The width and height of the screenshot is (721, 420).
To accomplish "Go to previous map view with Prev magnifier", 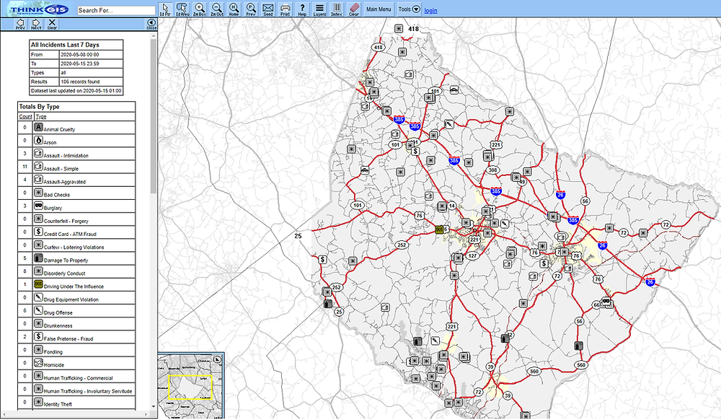I will (251, 9).
